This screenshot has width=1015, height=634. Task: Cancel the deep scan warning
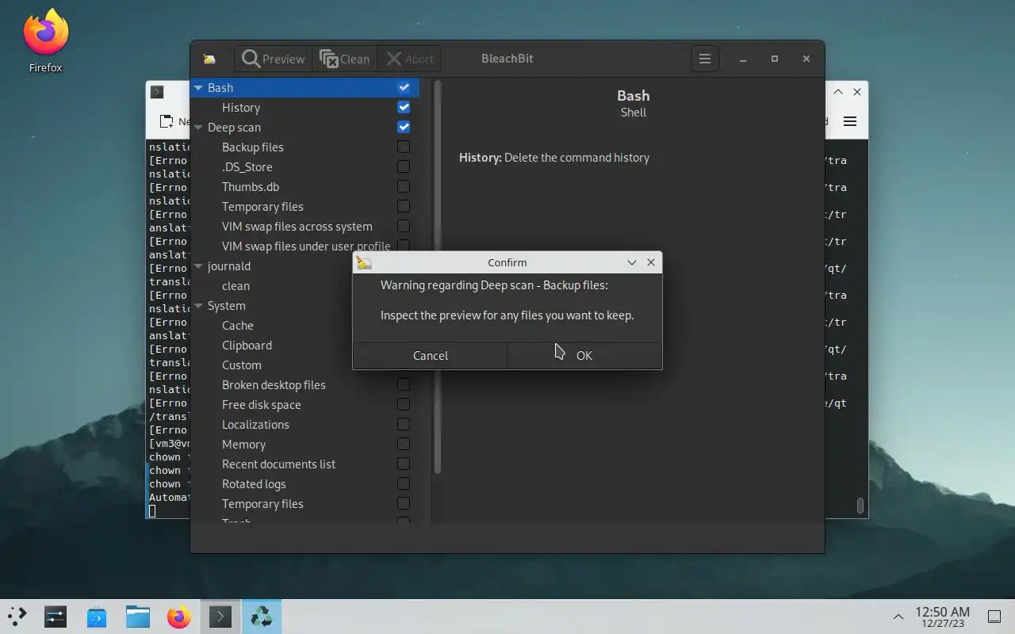click(431, 355)
